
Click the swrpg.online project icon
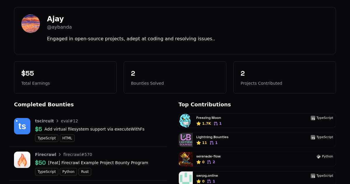pyautogui.click(x=185, y=178)
